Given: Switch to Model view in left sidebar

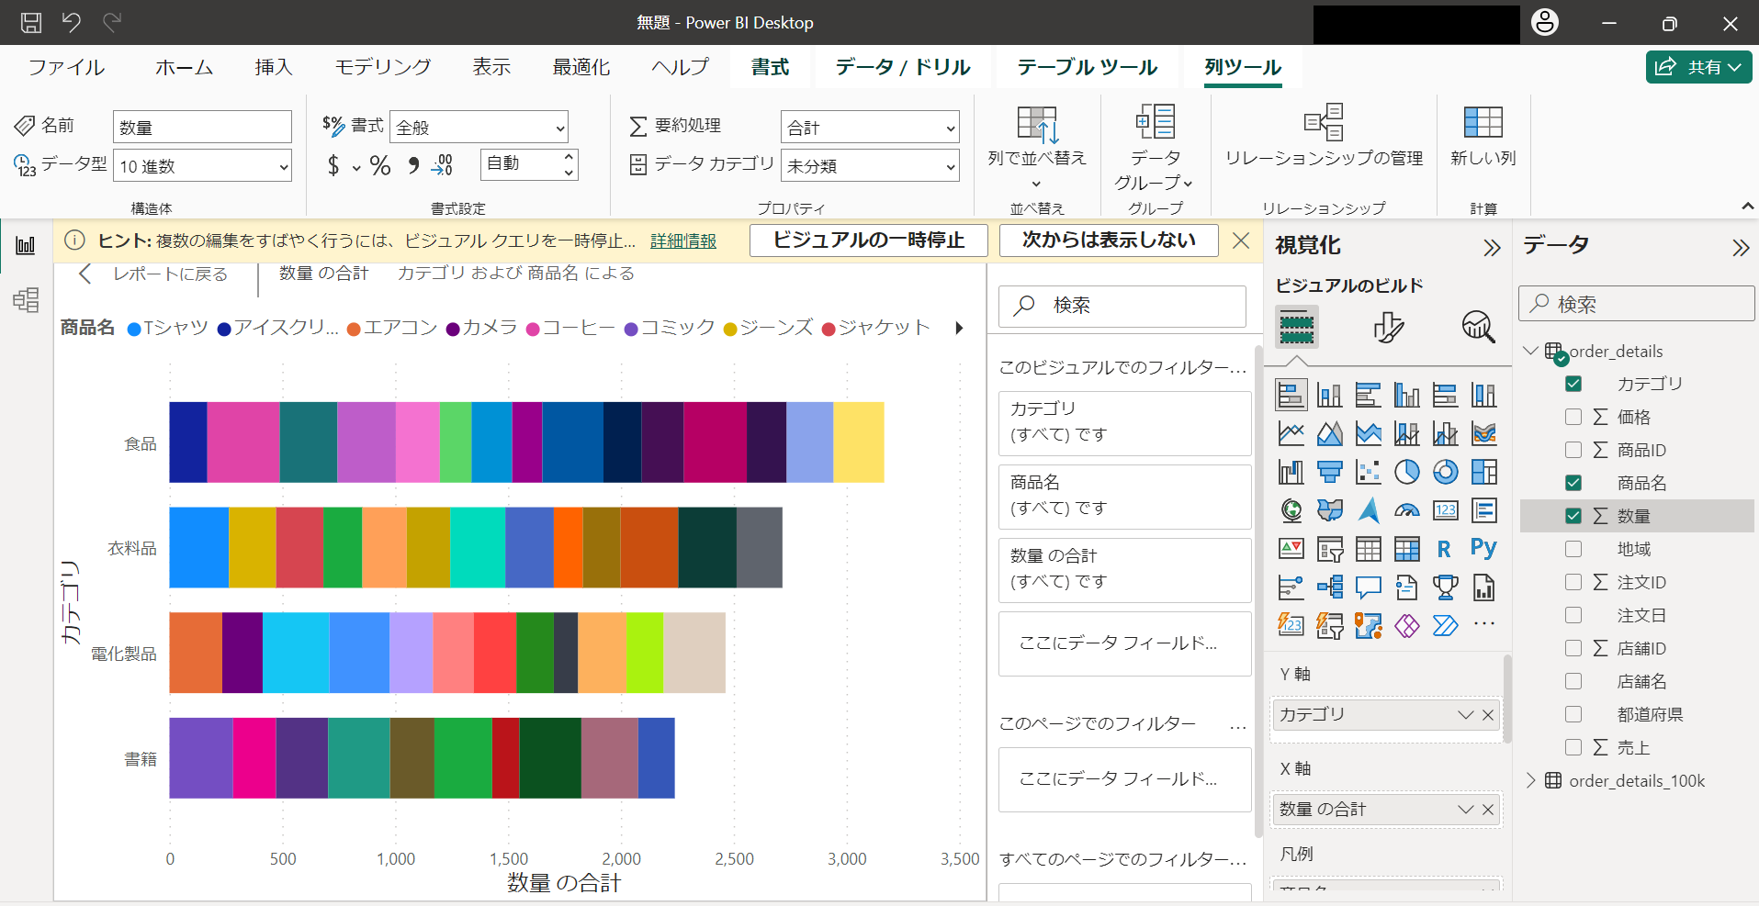Looking at the screenshot, I should (26, 300).
